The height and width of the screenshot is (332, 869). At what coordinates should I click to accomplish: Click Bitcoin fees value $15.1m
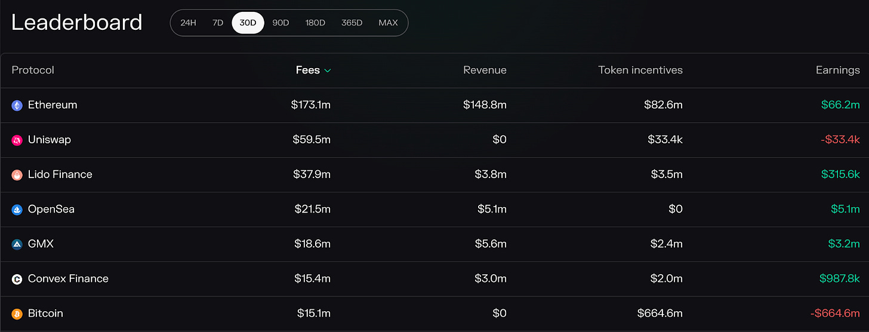[314, 313]
